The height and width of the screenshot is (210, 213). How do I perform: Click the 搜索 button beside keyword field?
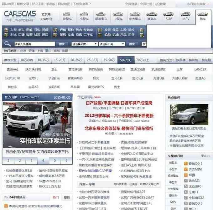tap(62, 44)
